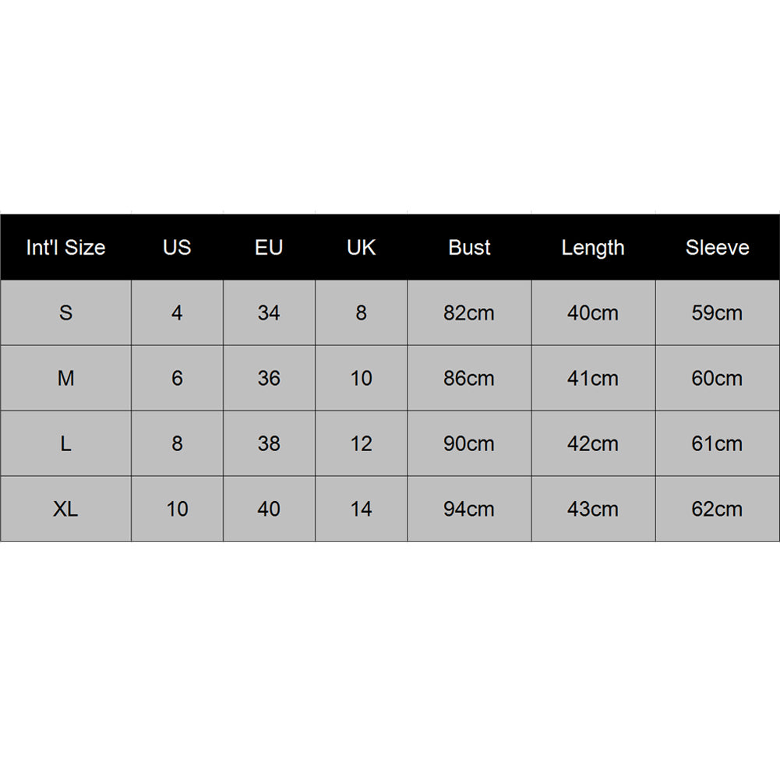780x780 pixels.
Task: Select EU size 38 cell
Action: 269,444
